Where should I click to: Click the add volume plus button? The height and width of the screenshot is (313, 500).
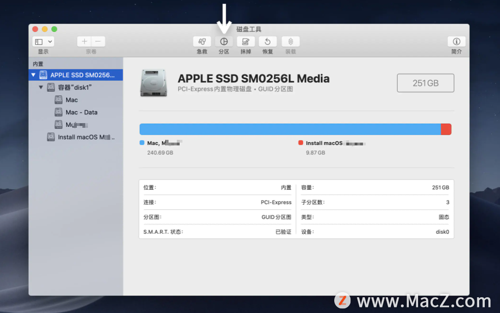(x=84, y=42)
